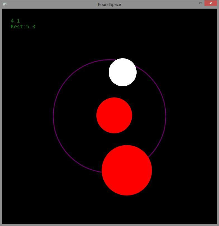Click the white ball on the orbit
This screenshot has width=219, height=226.
[x=123, y=72]
